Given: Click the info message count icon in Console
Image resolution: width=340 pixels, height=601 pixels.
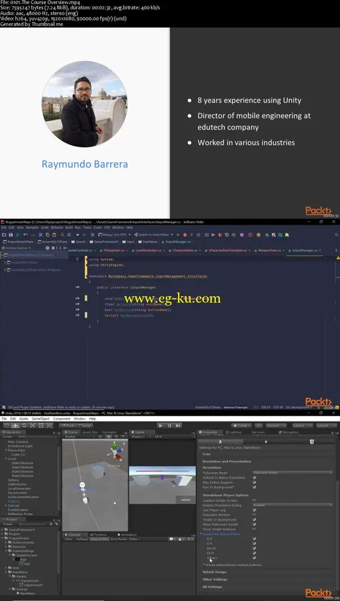Looking at the screenshot, I should pyautogui.click(x=171, y=539).
